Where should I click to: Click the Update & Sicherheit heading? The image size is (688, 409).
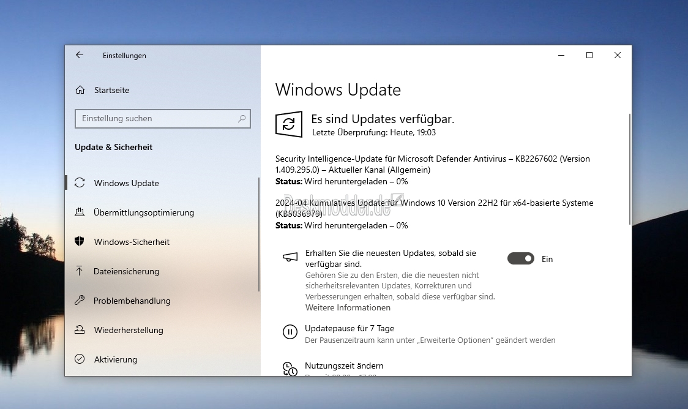(x=114, y=147)
